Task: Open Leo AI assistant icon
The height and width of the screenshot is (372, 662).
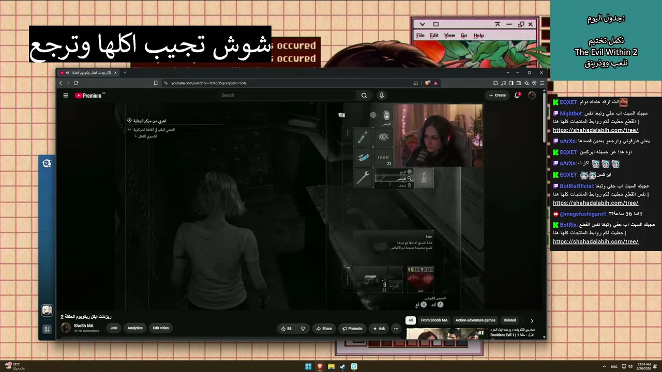Action: point(526,83)
